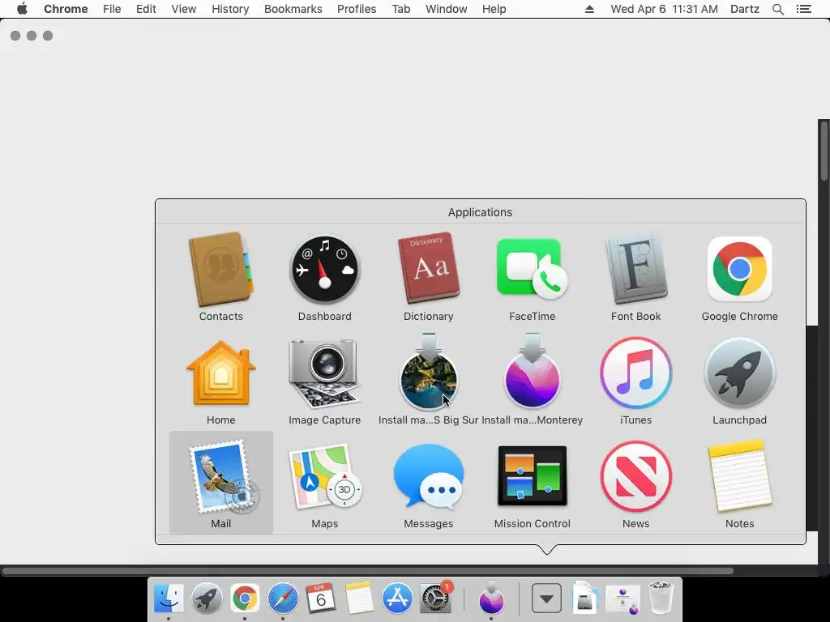Open App Store in the Dock
This screenshot has width=830, height=622.
coord(397,599)
